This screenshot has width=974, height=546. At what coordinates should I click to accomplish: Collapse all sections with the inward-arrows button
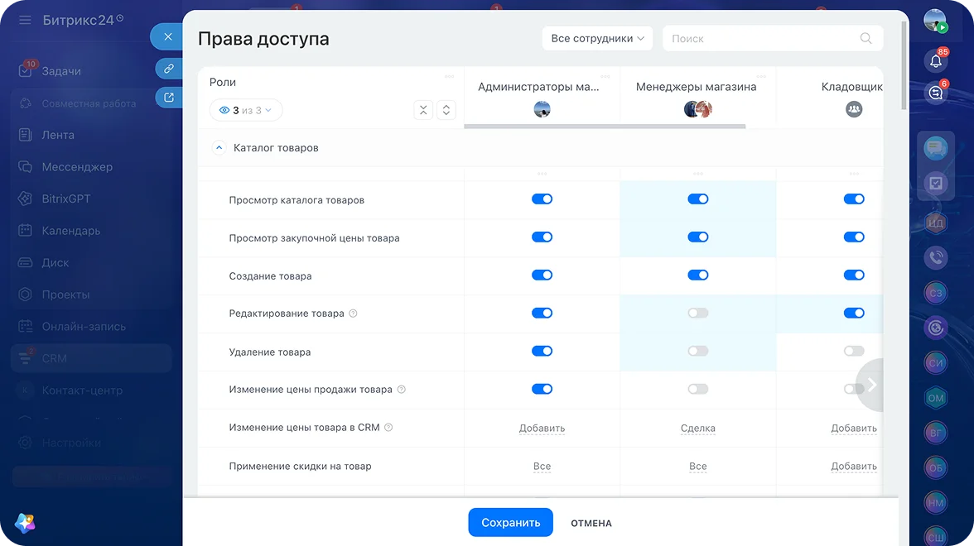[423, 110]
